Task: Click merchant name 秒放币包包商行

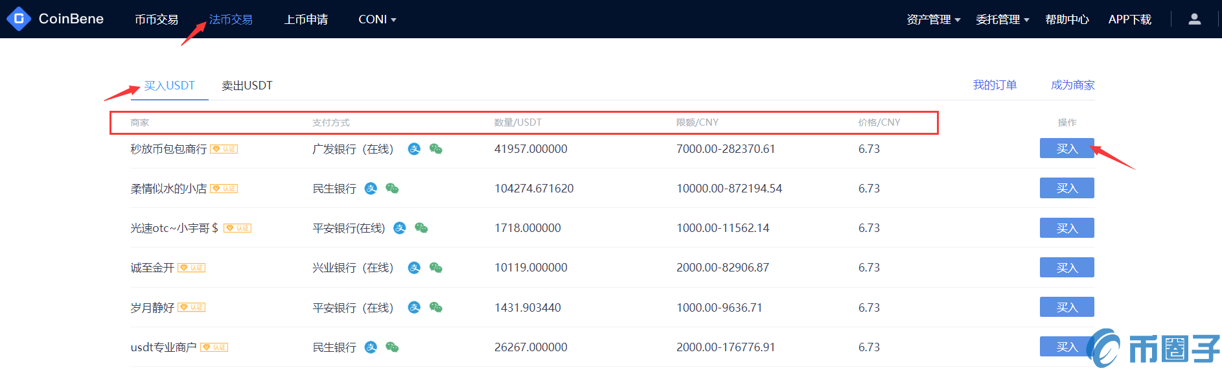Action: click(168, 149)
